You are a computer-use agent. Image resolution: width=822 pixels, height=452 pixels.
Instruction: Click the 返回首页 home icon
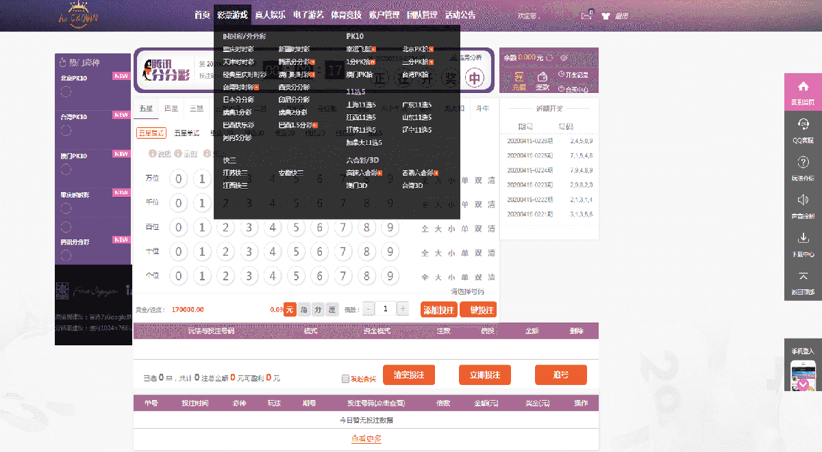click(x=802, y=85)
